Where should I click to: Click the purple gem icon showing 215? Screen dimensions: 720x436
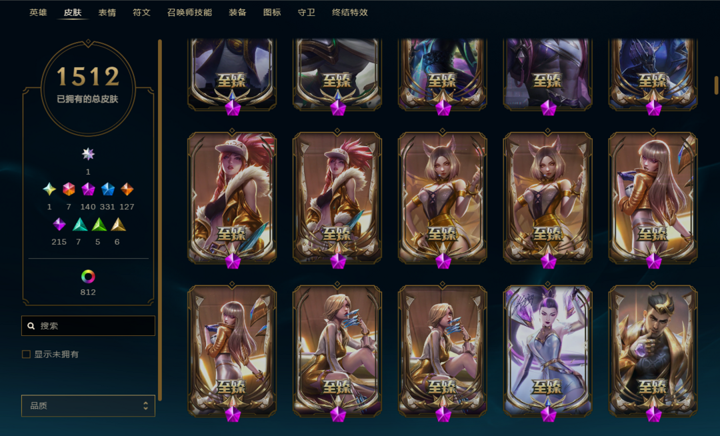pyautogui.click(x=59, y=225)
